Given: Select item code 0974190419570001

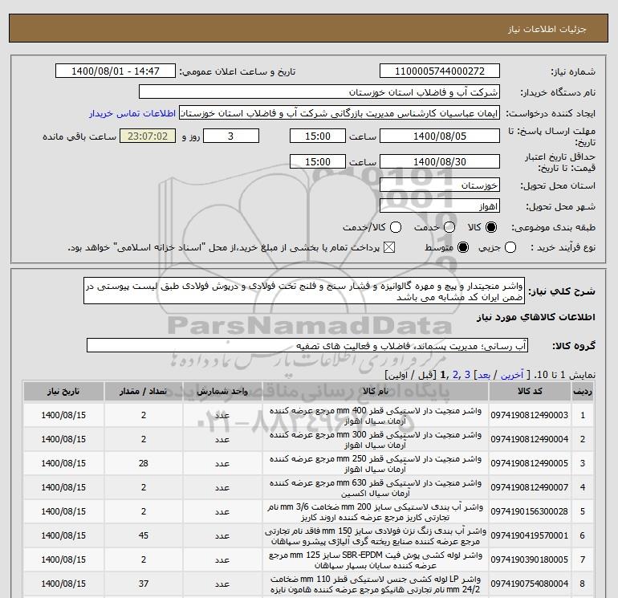Looking at the screenshot, I should tap(530, 535).
